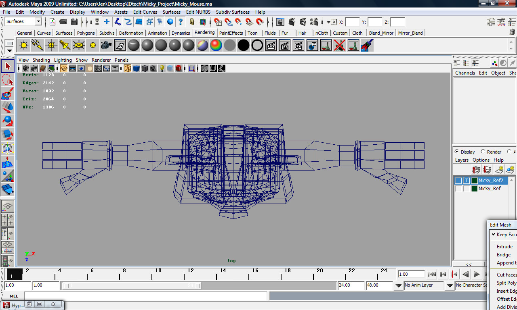Open Options menu in layer editor
The width and height of the screenshot is (517, 310).
pos(481,160)
